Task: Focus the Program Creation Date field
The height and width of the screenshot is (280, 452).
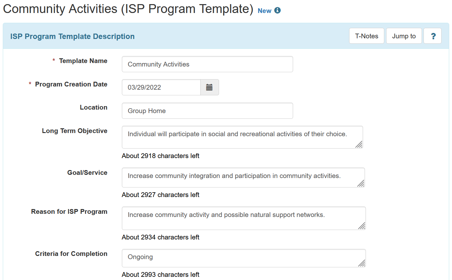Action: (x=161, y=87)
